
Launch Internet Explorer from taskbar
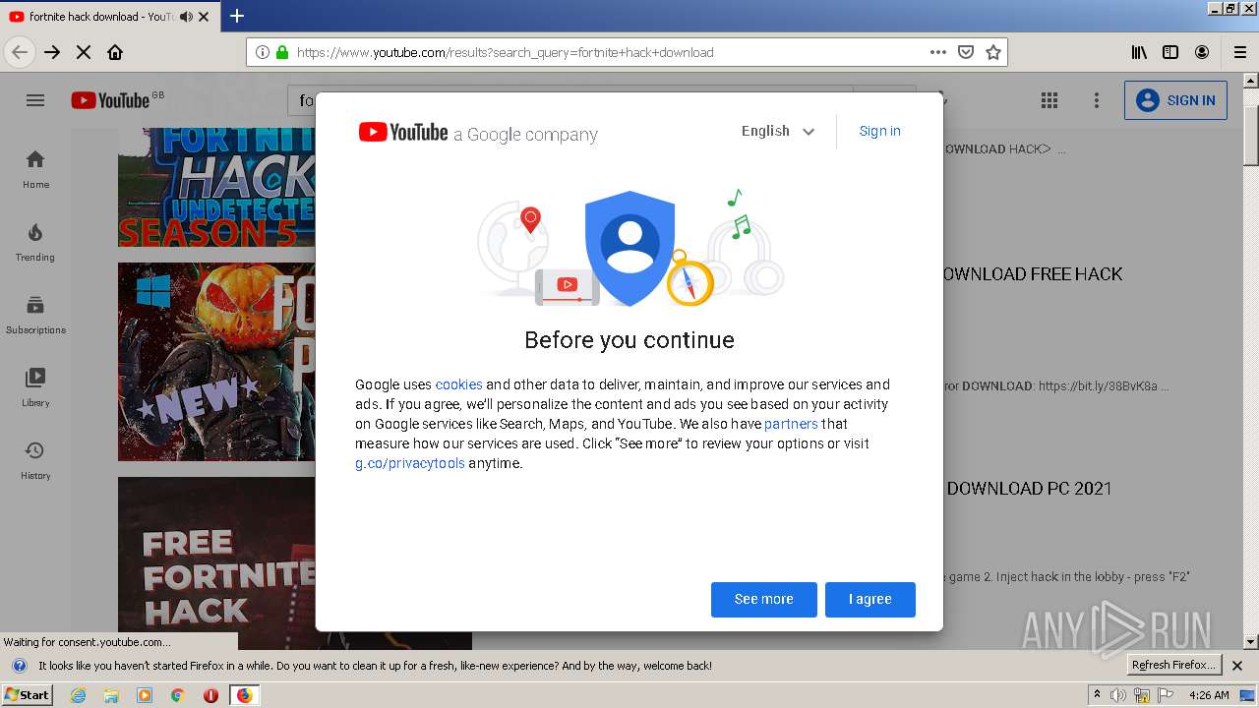[x=78, y=695]
